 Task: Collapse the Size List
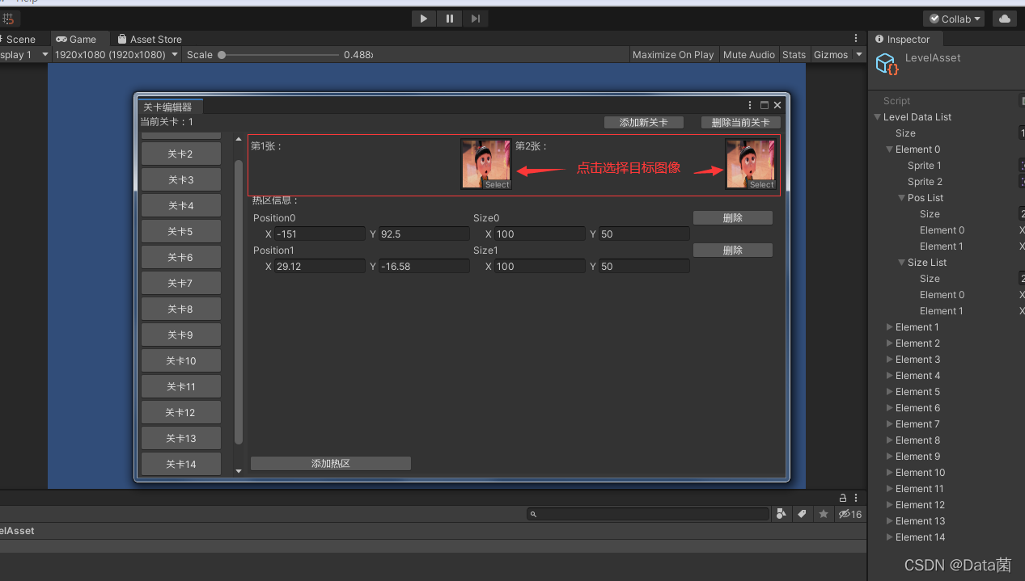pos(902,263)
